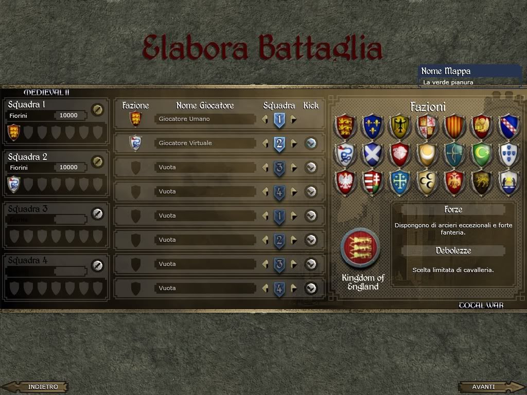Toggle the Squadra 4 enable button
Viewport: 527px width, 395px height.
point(97,266)
